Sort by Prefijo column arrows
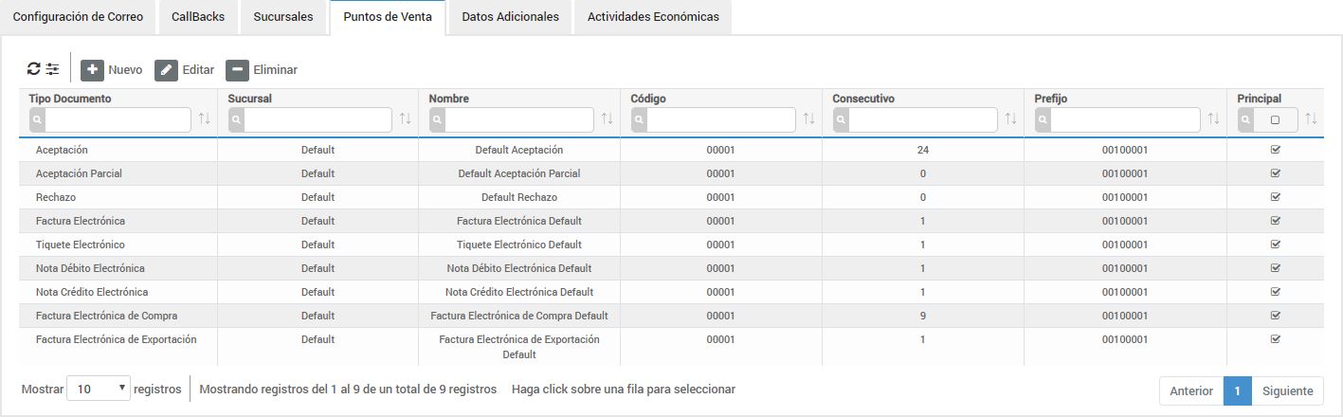 pyautogui.click(x=1213, y=118)
